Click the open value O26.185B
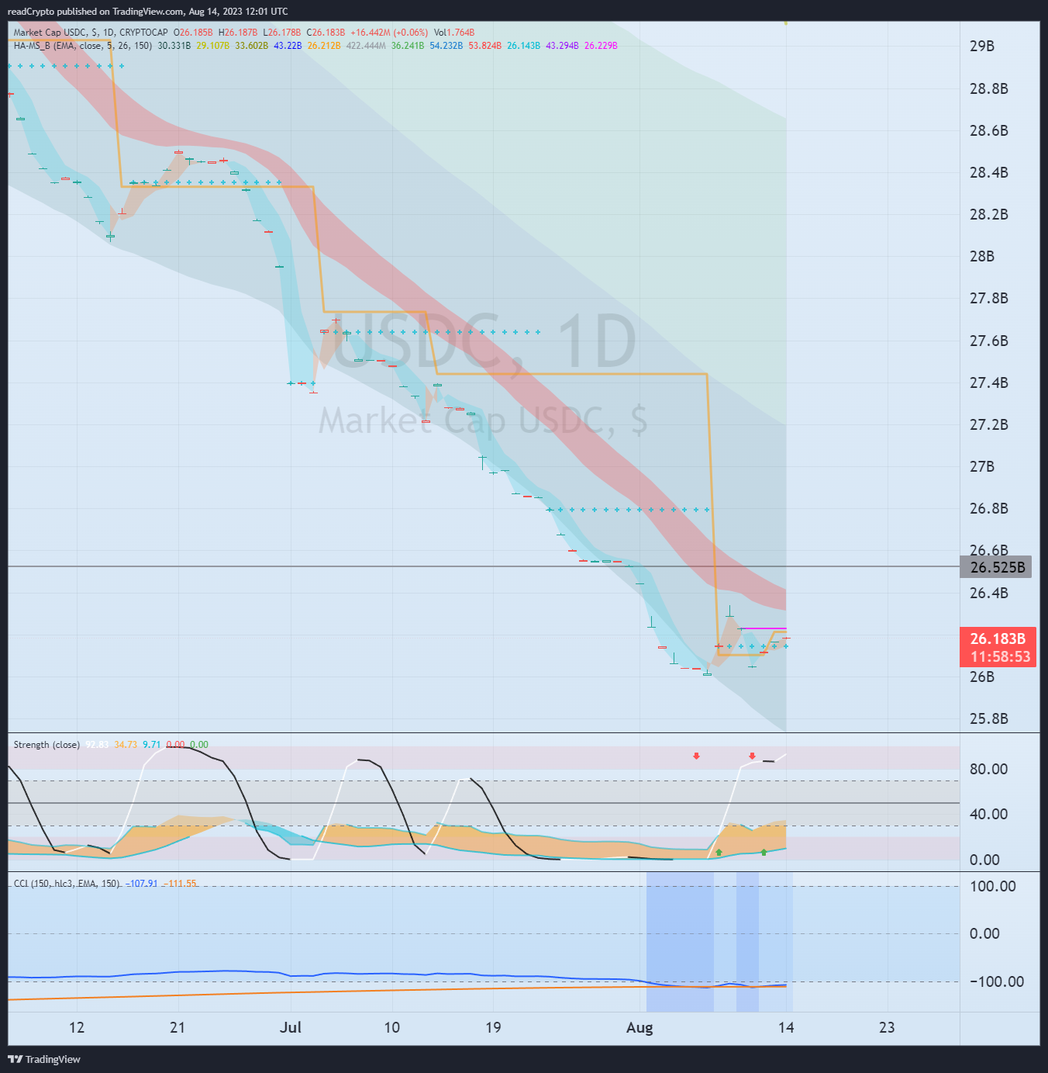1048x1073 pixels. point(193,33)
